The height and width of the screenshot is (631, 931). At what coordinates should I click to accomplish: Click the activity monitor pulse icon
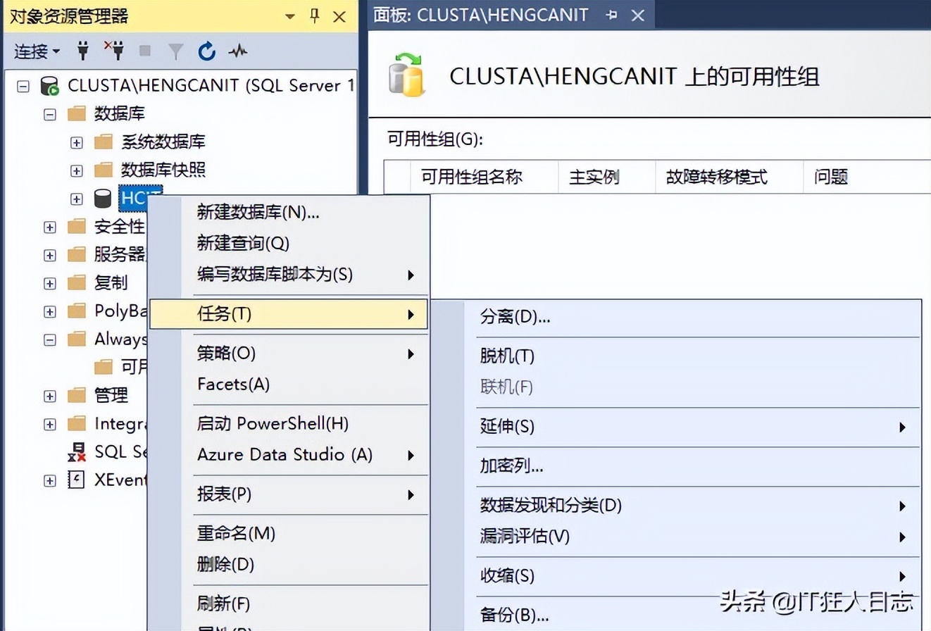coord(238,51)
